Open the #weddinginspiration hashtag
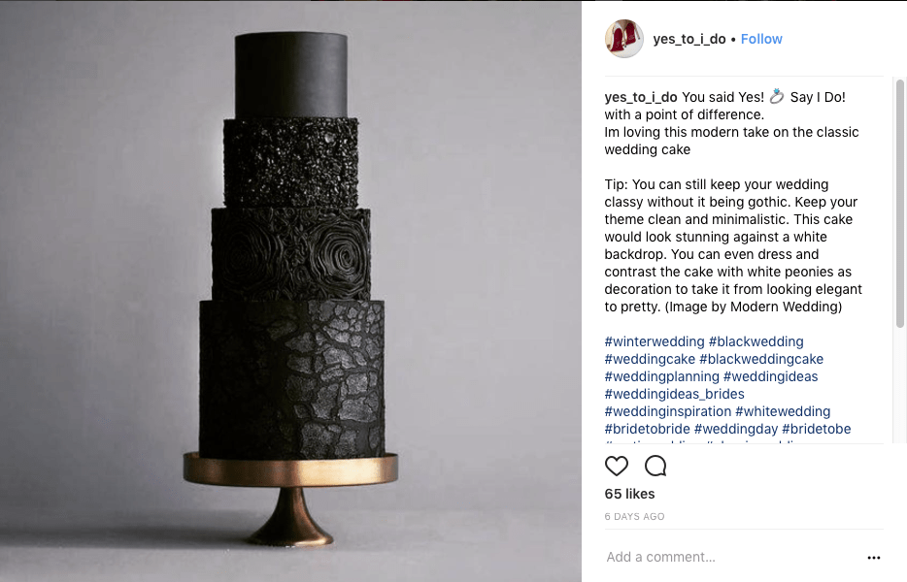 click(667, 411)
